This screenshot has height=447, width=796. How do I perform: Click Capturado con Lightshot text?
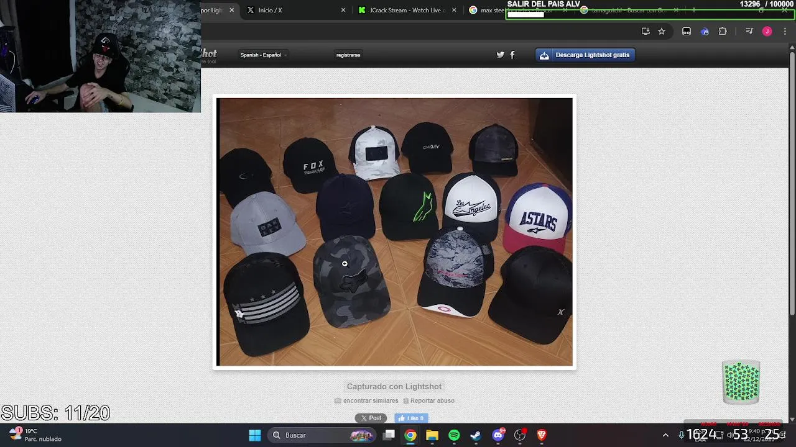pos(394,386)
